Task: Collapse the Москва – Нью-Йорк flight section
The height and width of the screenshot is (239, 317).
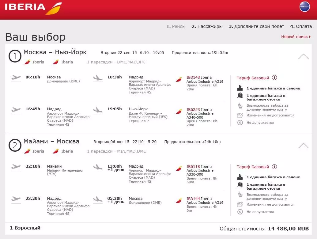Action: click(x=304, y=56)
